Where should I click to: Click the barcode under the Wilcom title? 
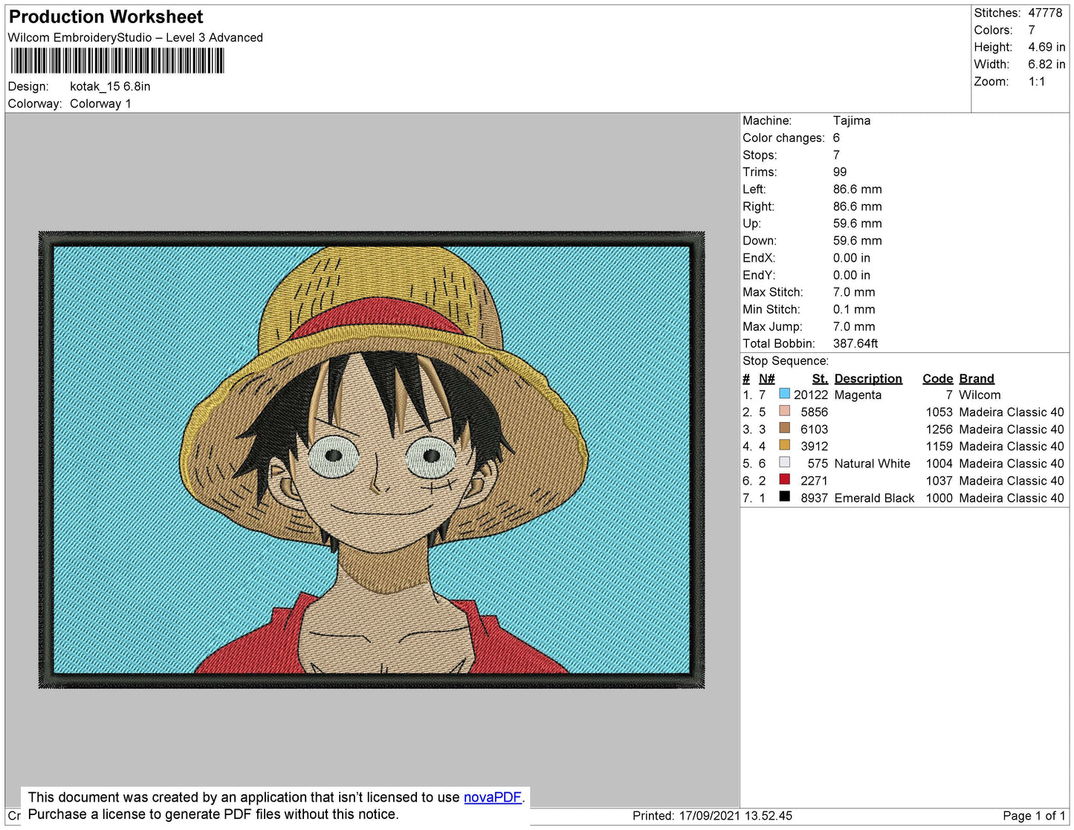point(117,61)
